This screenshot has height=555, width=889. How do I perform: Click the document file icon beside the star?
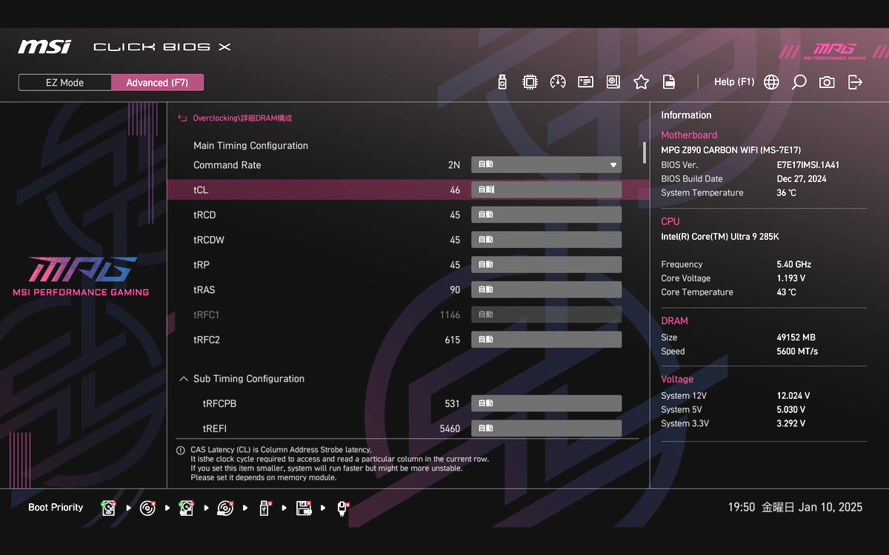[668, 82]
